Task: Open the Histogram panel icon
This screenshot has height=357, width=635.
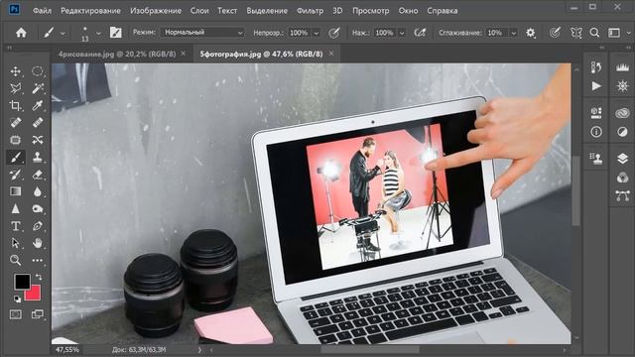Action: 622,67
